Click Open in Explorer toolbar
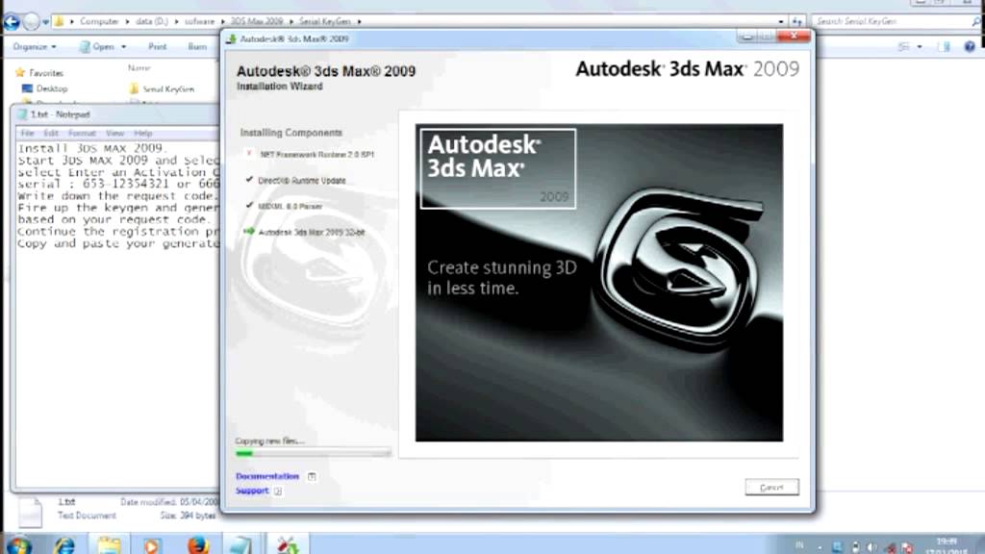The width and height of the screenshot is (985, 554). coord(97,46)
